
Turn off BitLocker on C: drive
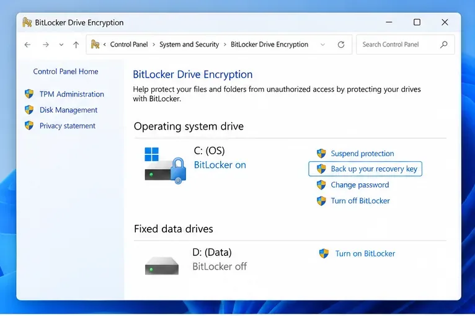pyautogui.click(x=360, y=201)
